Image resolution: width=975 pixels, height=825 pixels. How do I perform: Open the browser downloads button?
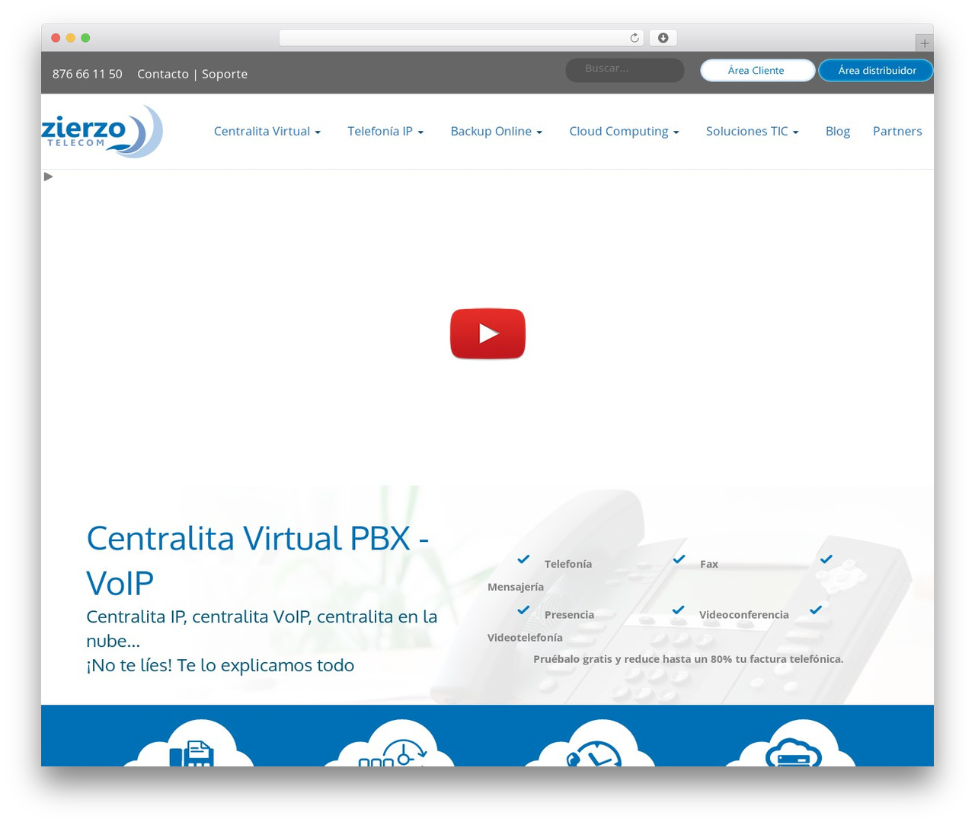(663, 38)
